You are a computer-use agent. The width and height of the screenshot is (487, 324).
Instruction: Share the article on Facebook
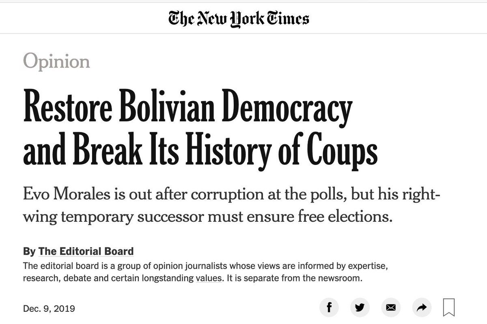[330, 308]
